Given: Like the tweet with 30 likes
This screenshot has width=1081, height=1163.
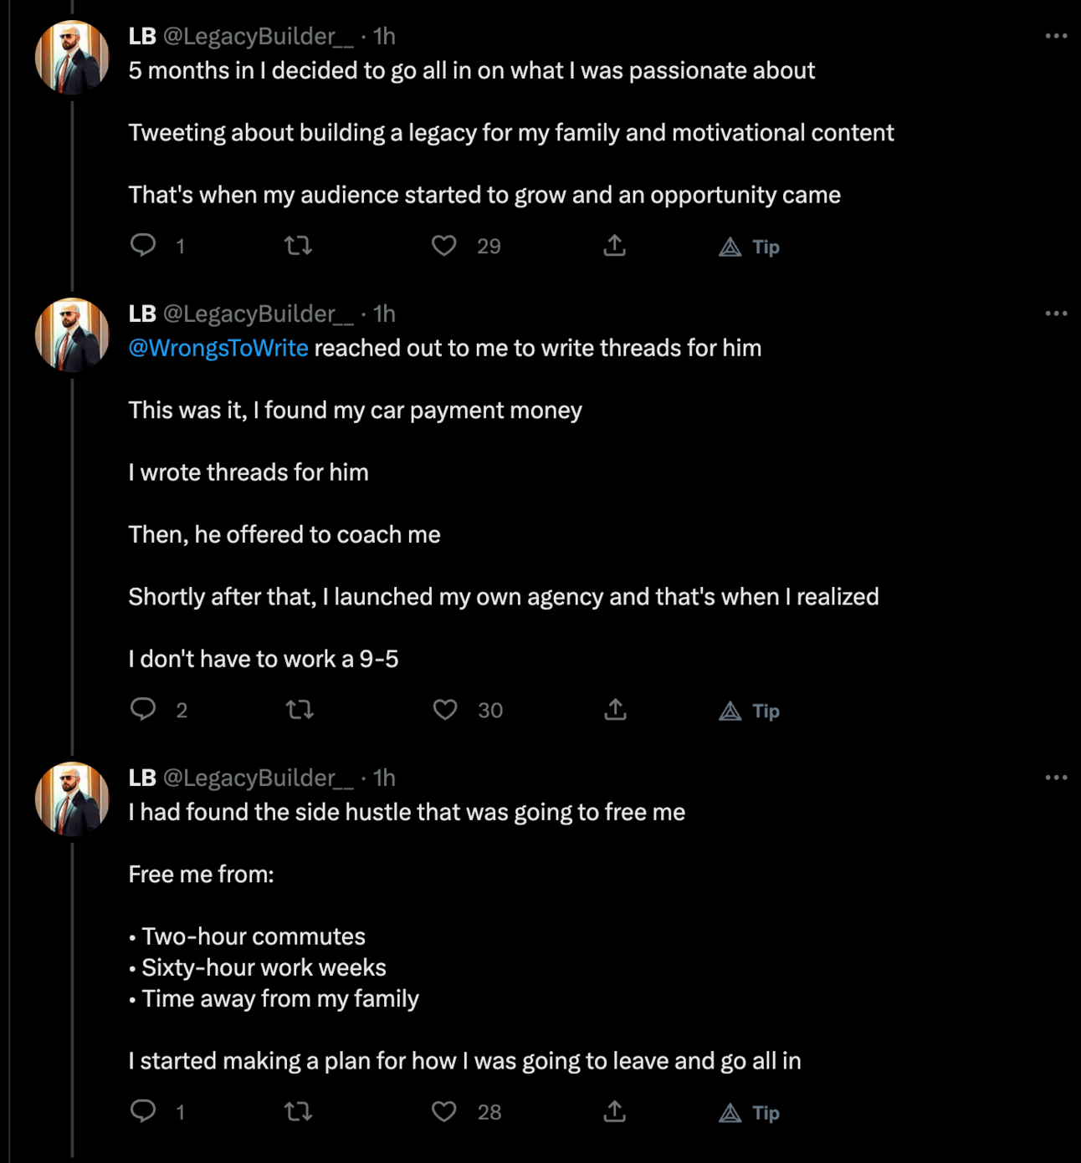Looking at the screenshot, I should pos(445,710).
